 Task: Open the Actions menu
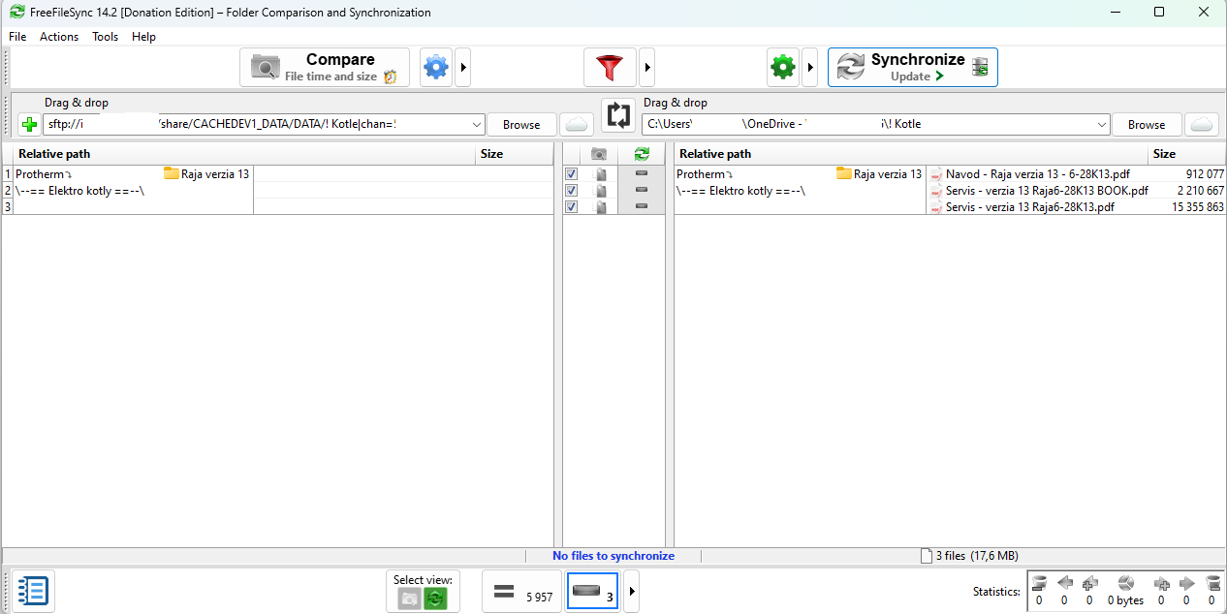click(59, 37)
